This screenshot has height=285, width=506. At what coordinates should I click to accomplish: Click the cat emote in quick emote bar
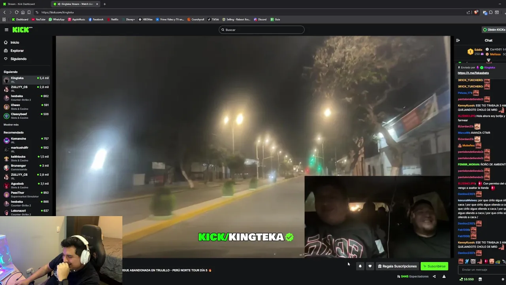coord(473,261)
